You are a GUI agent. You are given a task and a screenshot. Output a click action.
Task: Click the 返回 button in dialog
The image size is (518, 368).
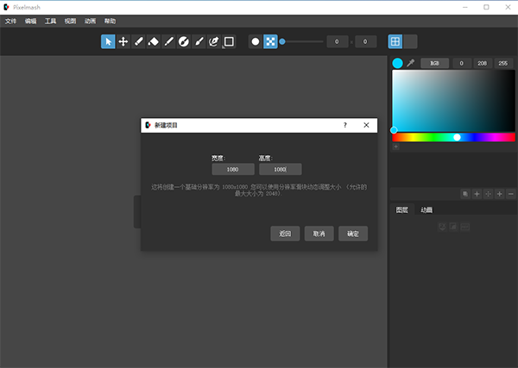[x=284, y=234]
